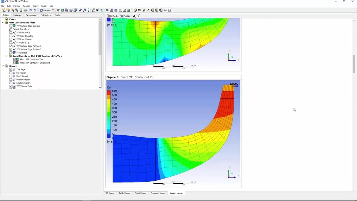Image resolution: width=357 pixels, height=201 pixels.
Task: Uncheck VTF Surface Edge Polyline 1
Action: click(x=11, y=46)
